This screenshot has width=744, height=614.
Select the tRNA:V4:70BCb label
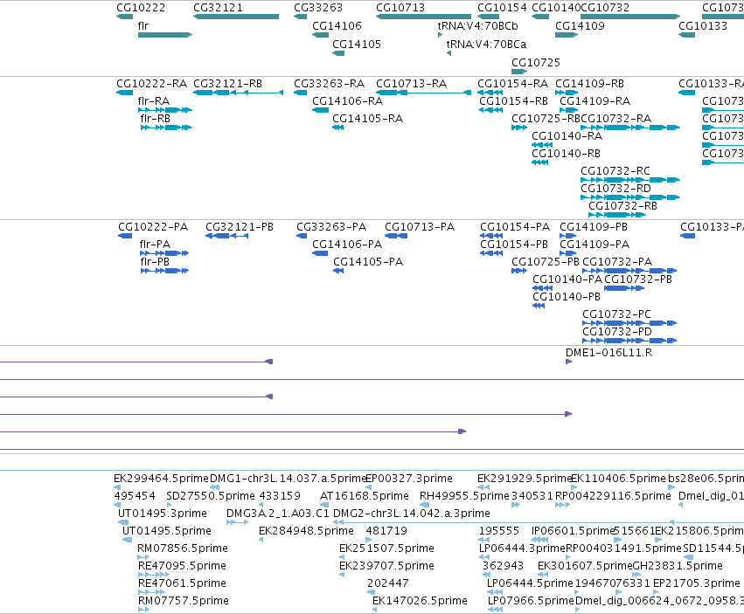click(x=477, y=25)
